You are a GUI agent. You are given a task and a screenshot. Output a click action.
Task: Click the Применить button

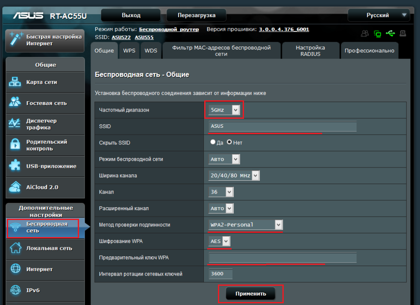click(x=250, y=293)
